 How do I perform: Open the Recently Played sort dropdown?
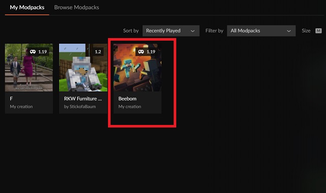pos(171,31)
